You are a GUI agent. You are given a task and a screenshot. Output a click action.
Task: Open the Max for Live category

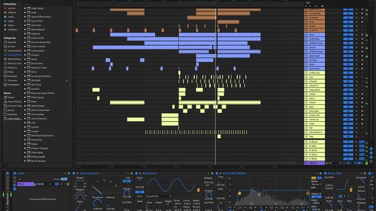point(12,63)
